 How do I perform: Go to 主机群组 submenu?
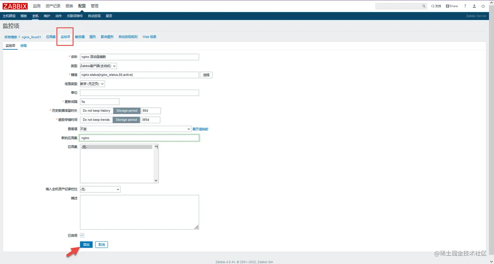(9, 16)
